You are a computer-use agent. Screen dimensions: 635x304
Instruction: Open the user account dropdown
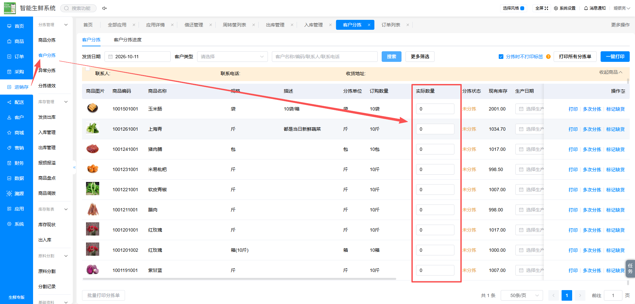pos(622,8)
